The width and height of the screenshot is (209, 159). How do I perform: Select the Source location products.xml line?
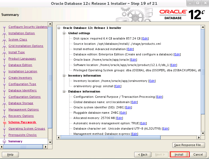[x=117, y=44]
